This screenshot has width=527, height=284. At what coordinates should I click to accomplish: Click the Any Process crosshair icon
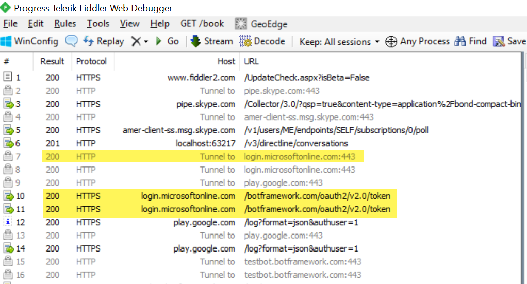[391, 42]
